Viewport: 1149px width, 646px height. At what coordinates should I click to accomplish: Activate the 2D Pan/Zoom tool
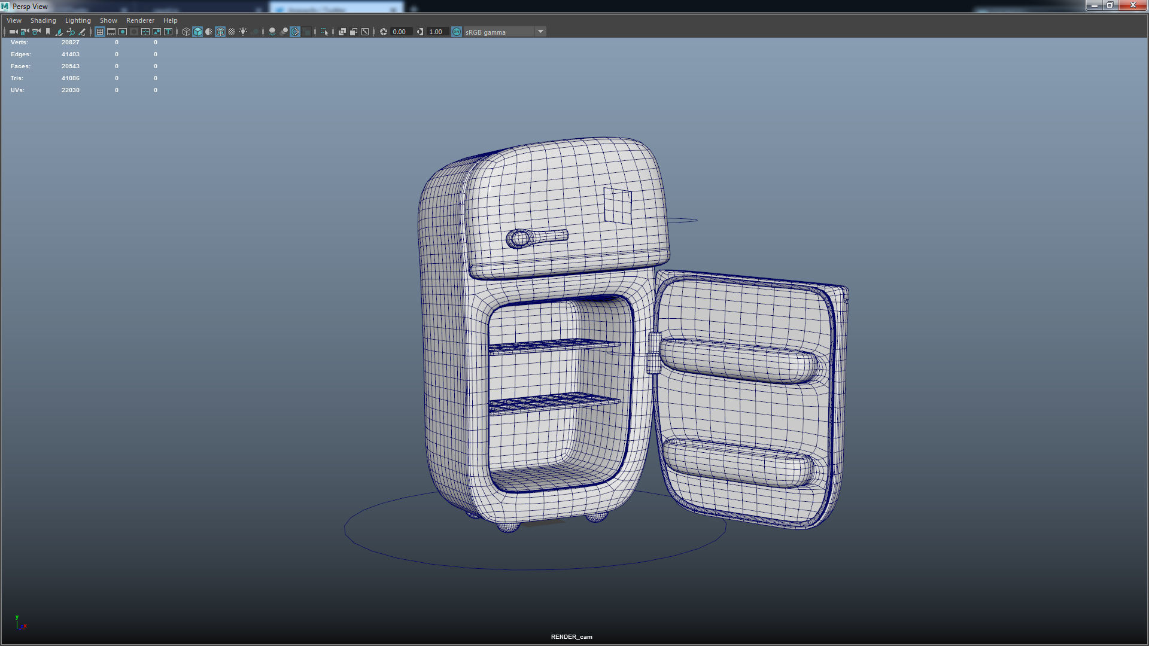point(70,32)
